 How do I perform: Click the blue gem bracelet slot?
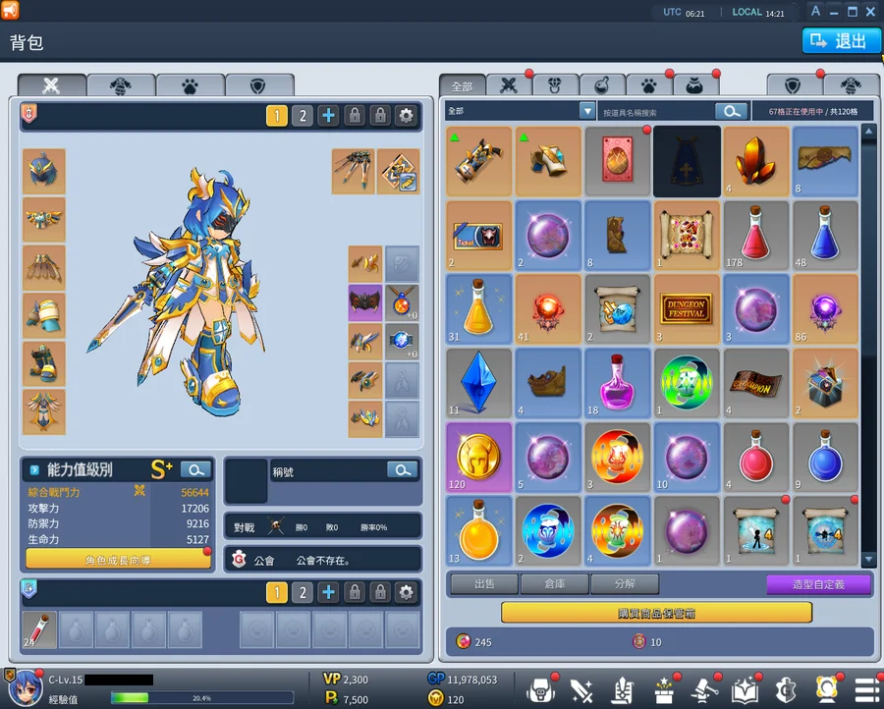coord(402,341)
